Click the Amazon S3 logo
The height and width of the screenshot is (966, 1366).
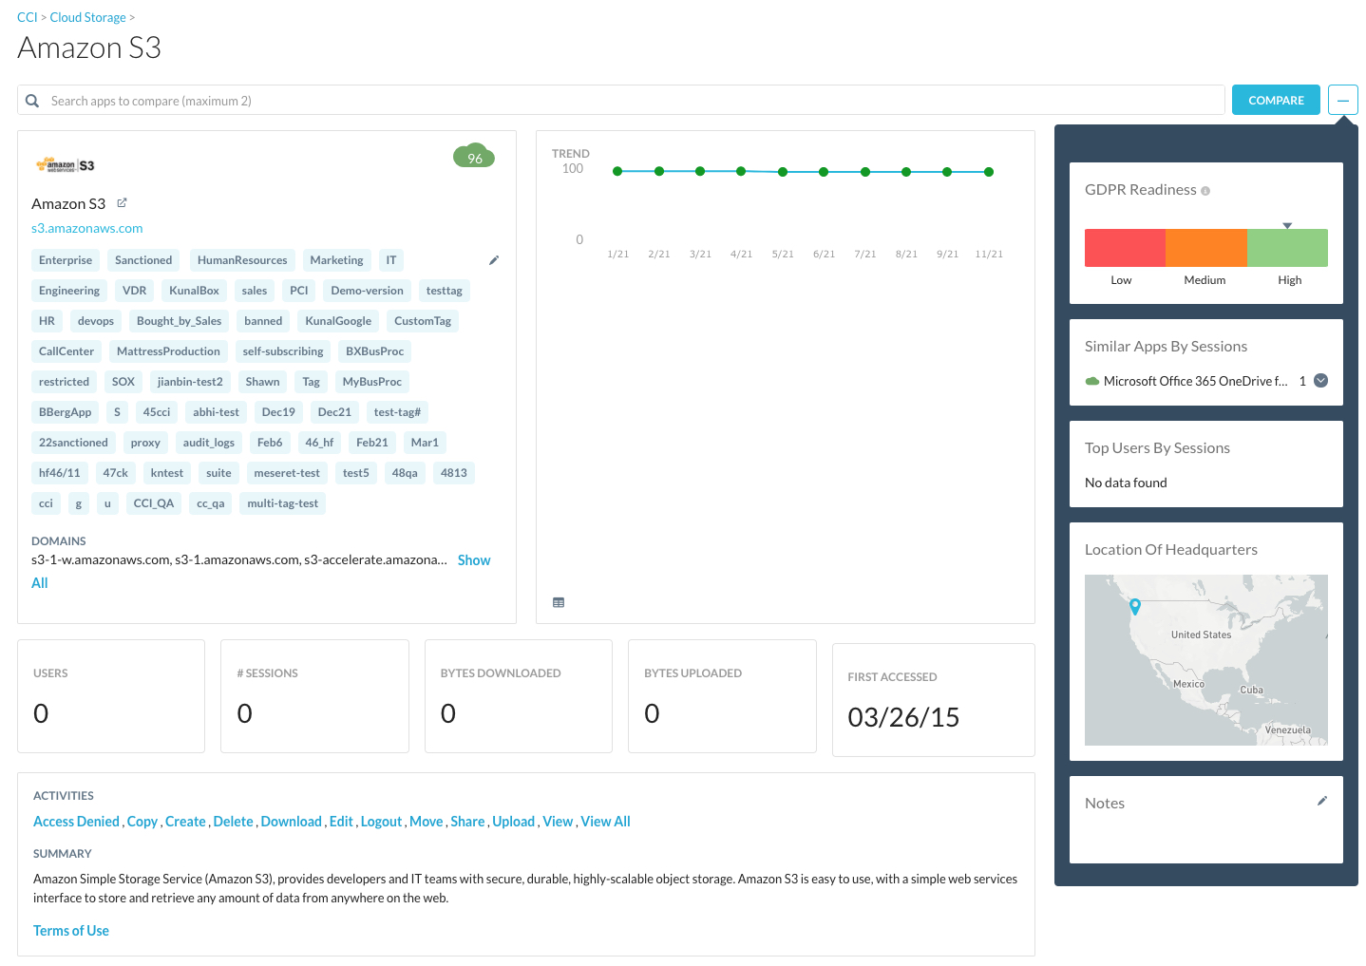[65, 165]
